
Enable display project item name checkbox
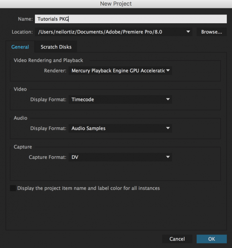point(13,188)
